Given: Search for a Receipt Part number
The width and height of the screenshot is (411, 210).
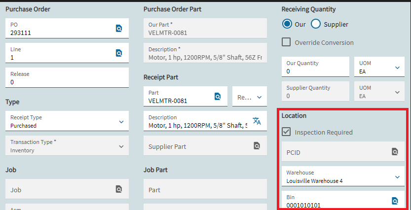Looking at the screenshot, I should coord(218,97).
